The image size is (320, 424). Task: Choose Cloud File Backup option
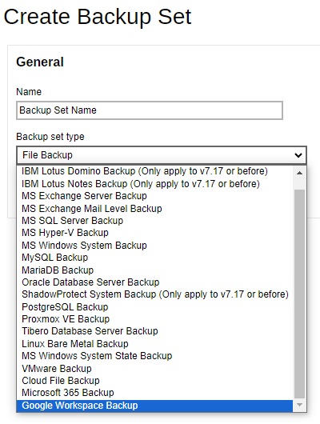coord(154,381)
